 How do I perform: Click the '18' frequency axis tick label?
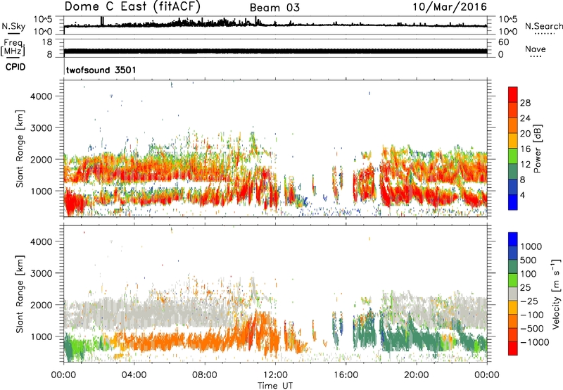(x=47, y=42)
